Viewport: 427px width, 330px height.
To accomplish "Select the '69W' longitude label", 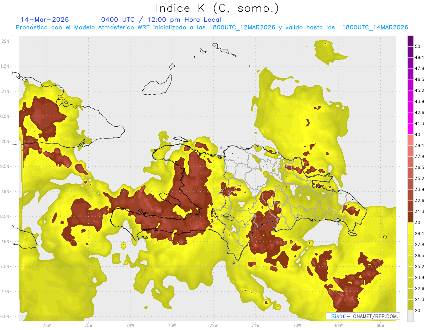I will tap(338, 325).
